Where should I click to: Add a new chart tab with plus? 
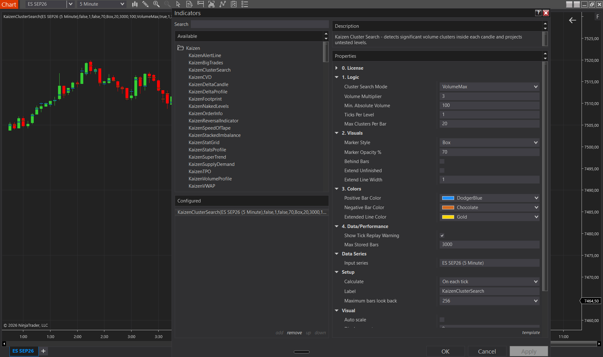(x=44, y=351)
